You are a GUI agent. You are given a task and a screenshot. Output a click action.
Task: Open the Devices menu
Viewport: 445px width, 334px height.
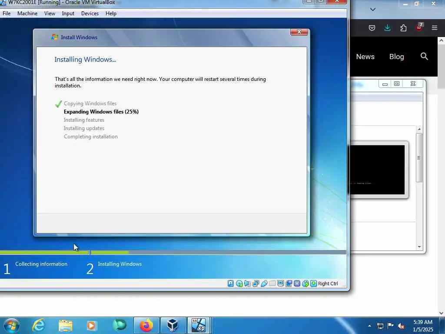coord(90,13)
